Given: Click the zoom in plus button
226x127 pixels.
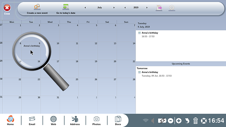Looking at the screenshot, I should click(179, 121).
